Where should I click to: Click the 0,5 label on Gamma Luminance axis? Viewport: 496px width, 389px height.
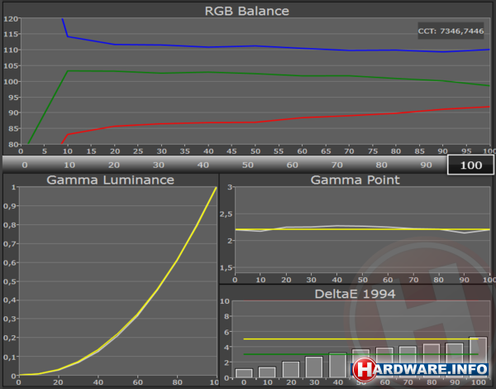pos(9,281)
